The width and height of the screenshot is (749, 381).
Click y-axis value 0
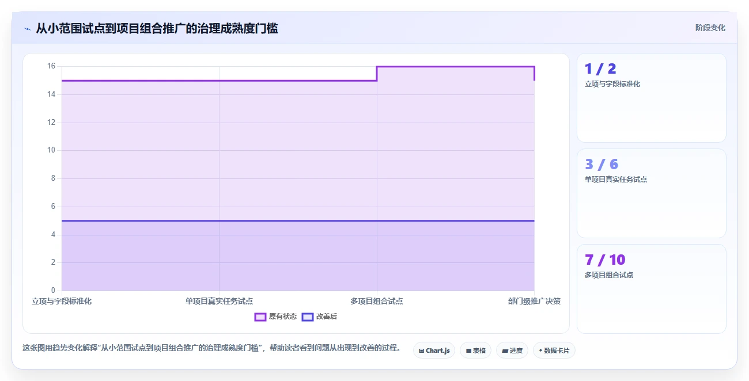coord(53,291)
